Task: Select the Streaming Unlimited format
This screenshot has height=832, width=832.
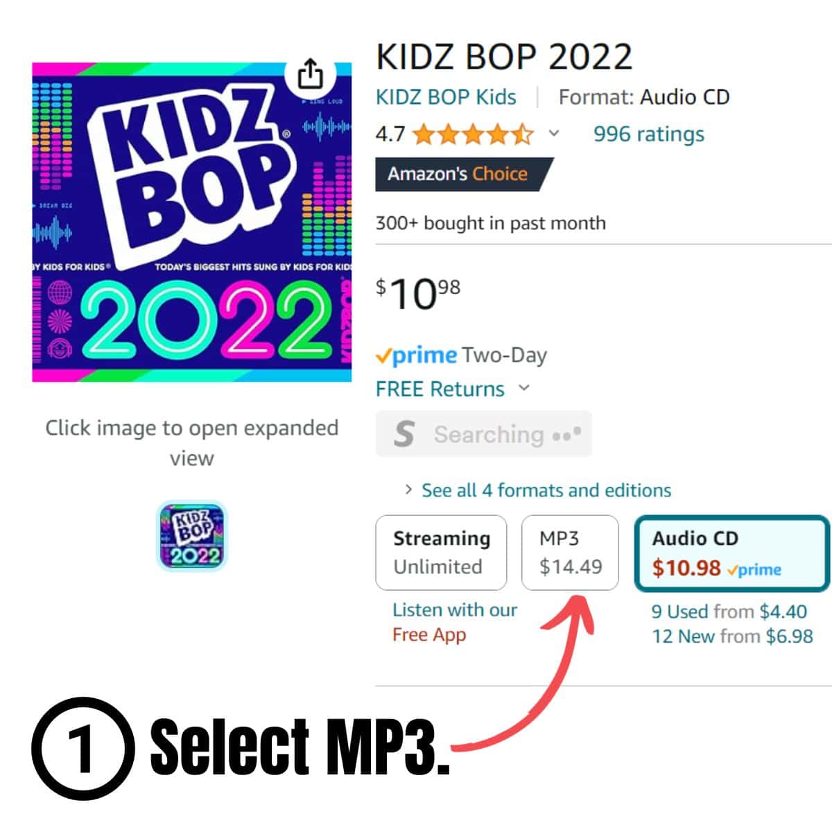Action: coord(441,553)
